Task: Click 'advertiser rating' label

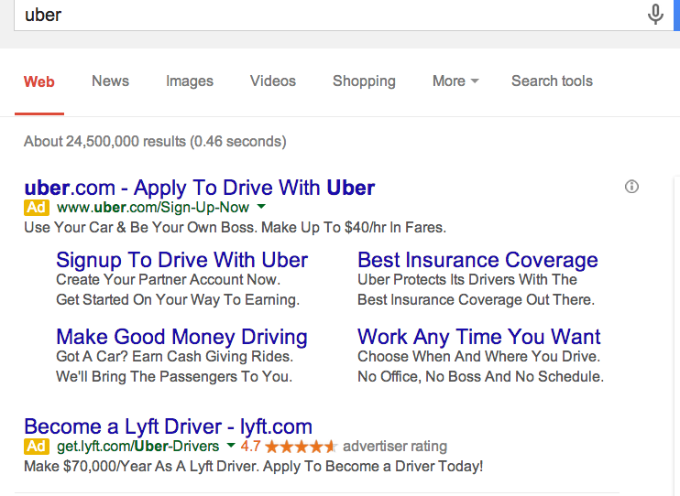Action: [395, 447]
